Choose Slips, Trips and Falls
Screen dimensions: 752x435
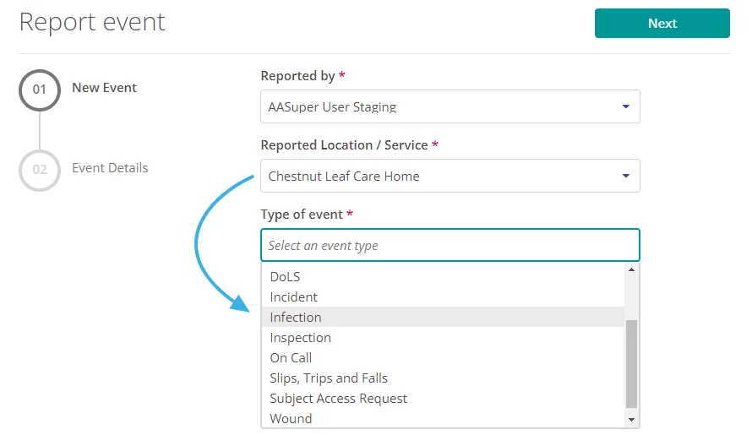pyautogui.click(x=329, y=378)
